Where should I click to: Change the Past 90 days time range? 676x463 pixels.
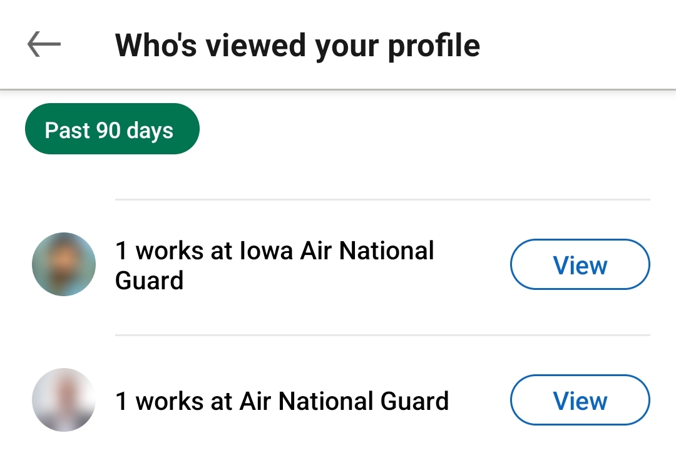[112, 129]
